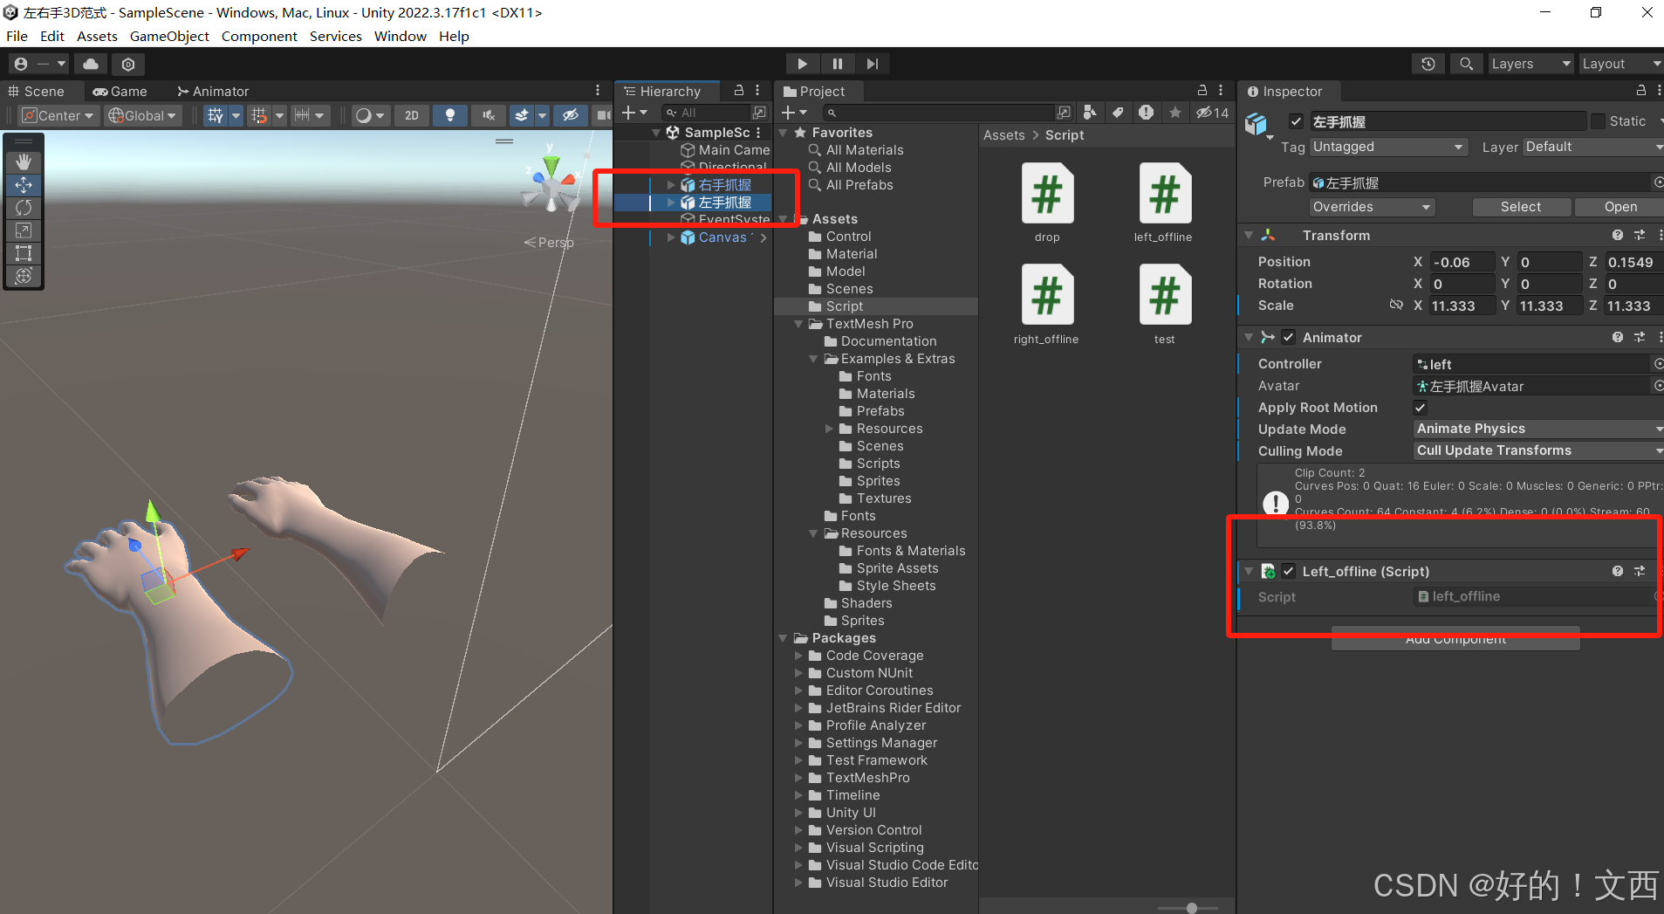This screenshot has width=1664, height=914.
Task: Click the scene orientation gizmo
Action: [551, 184]
